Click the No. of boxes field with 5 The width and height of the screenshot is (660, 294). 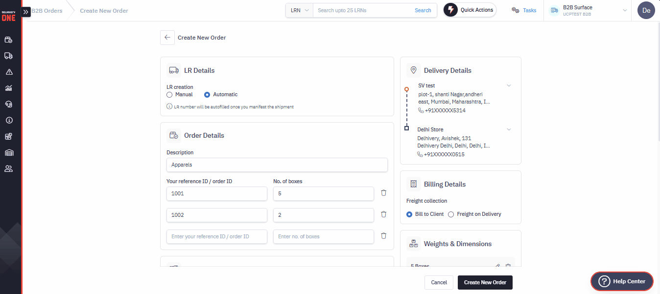click(x=324, y=193)
